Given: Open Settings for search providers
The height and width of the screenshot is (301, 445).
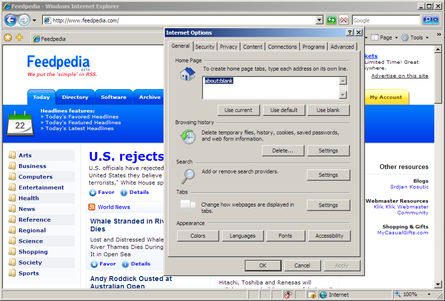Looking at the screenshot, I should point(328,175).
